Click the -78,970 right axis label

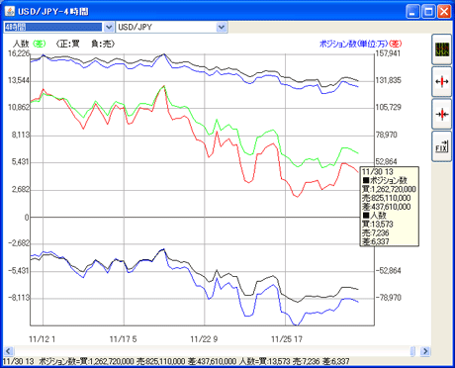tap(389, 298)
